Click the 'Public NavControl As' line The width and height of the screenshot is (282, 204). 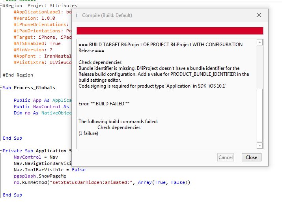[x=41, y=107]
